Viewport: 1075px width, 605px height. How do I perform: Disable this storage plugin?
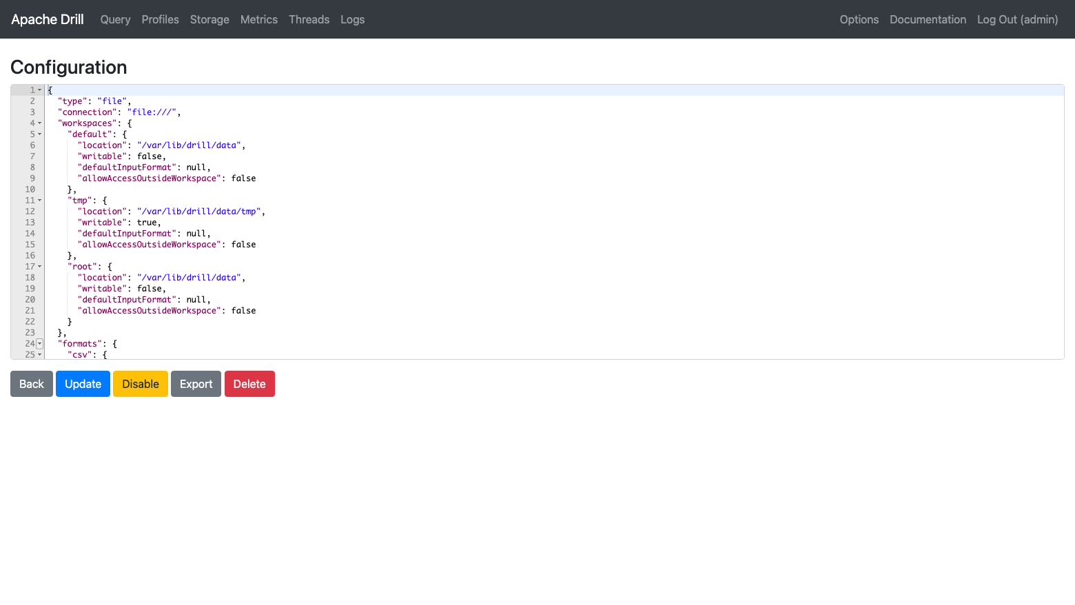(x=141, y=384)
